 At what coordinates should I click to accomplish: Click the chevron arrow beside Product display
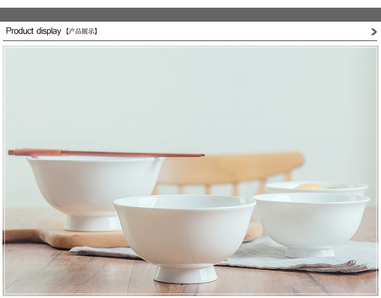click(374, 31)
